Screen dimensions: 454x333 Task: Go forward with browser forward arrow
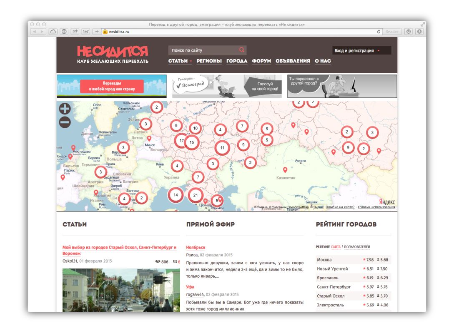point(42,32)
